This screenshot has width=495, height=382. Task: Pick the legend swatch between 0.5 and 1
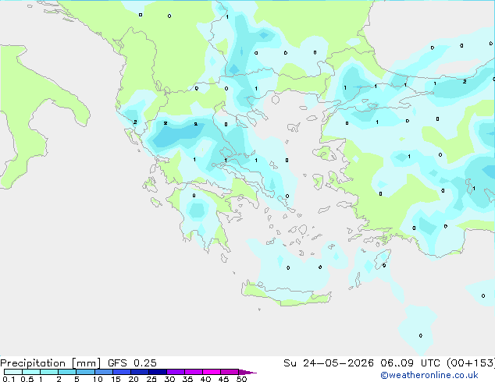[31, 372]
